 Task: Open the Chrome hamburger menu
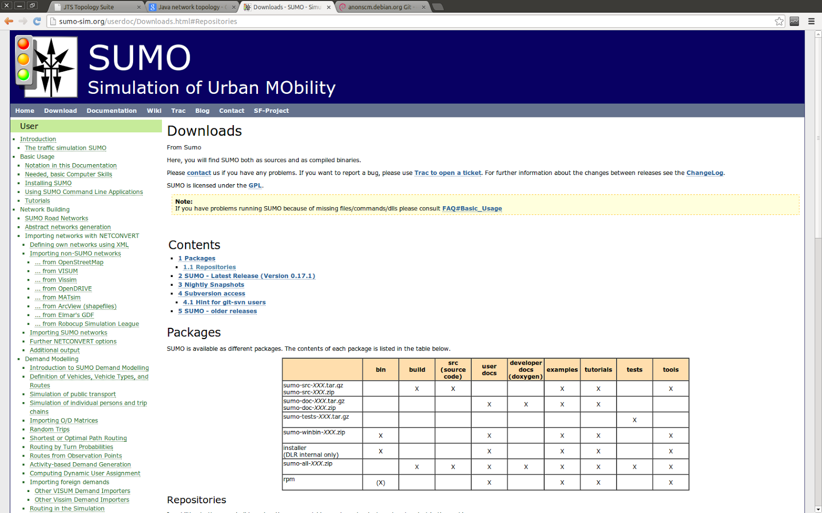pyautogui.click(x=812, y=21)
